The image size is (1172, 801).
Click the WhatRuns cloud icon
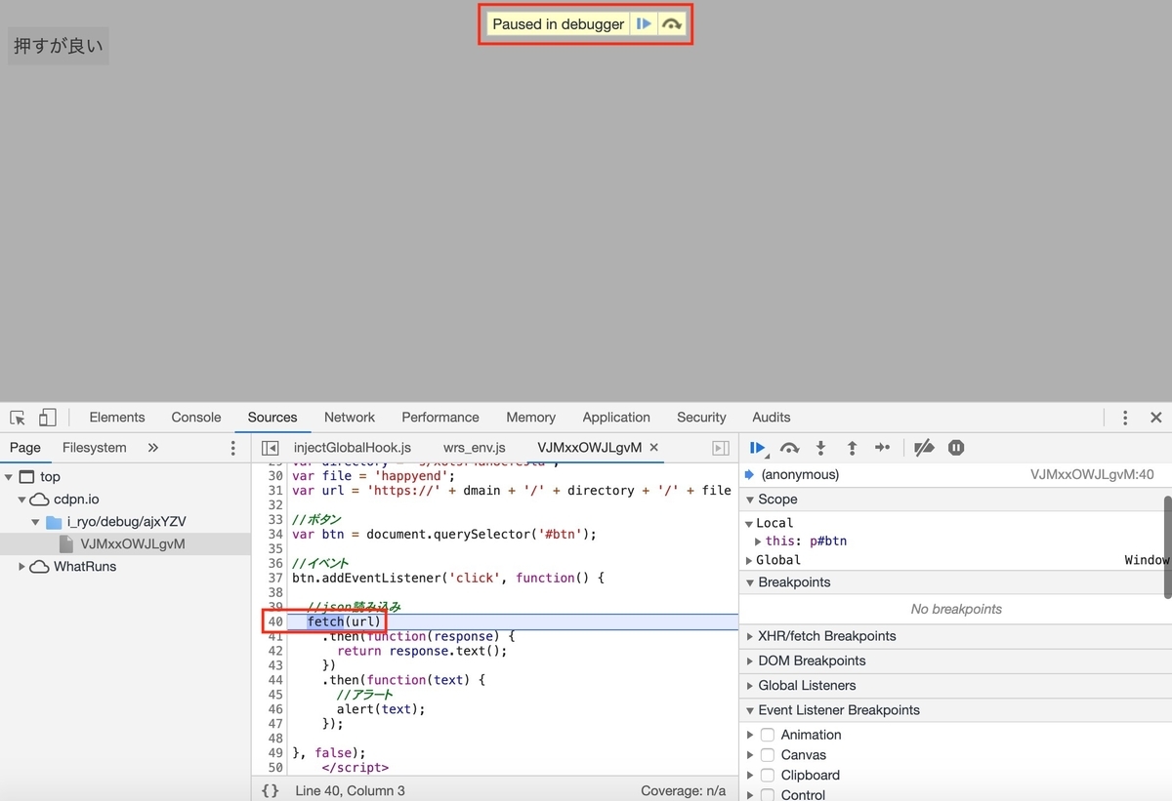39,567
